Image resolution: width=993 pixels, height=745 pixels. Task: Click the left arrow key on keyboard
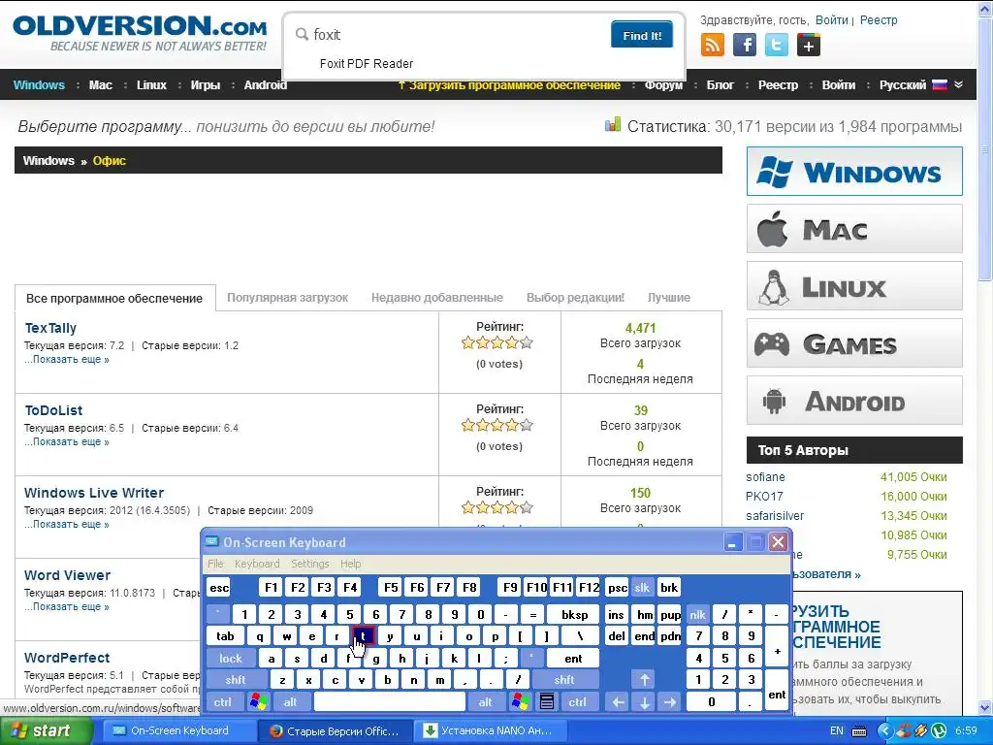click(618, 702)
